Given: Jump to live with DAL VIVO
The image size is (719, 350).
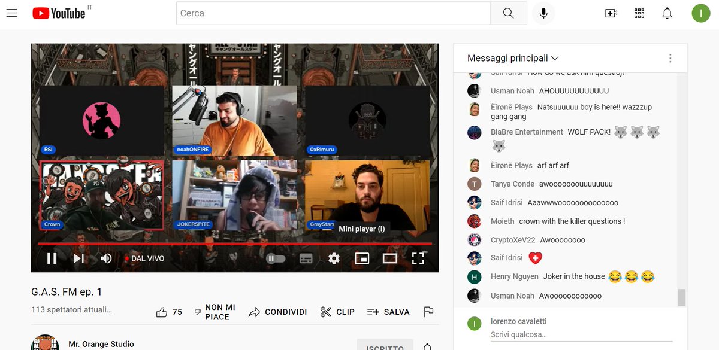Looking at the screenshot, I should click(x=144, y=258).
